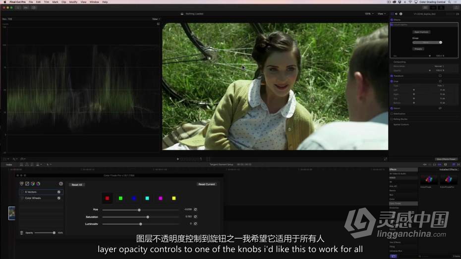Open Color Finale settings gear
The width and height of the screenshot is (461, 259).
(x=61, y=184)
